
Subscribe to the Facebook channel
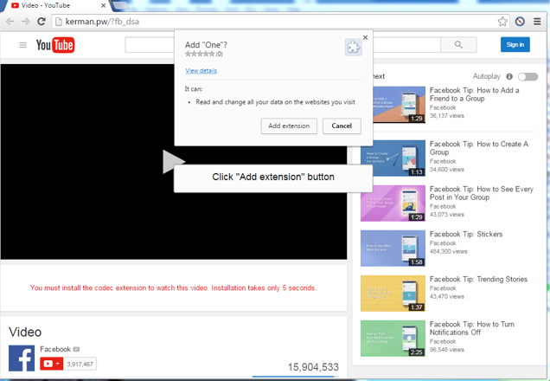pos(50,364)
